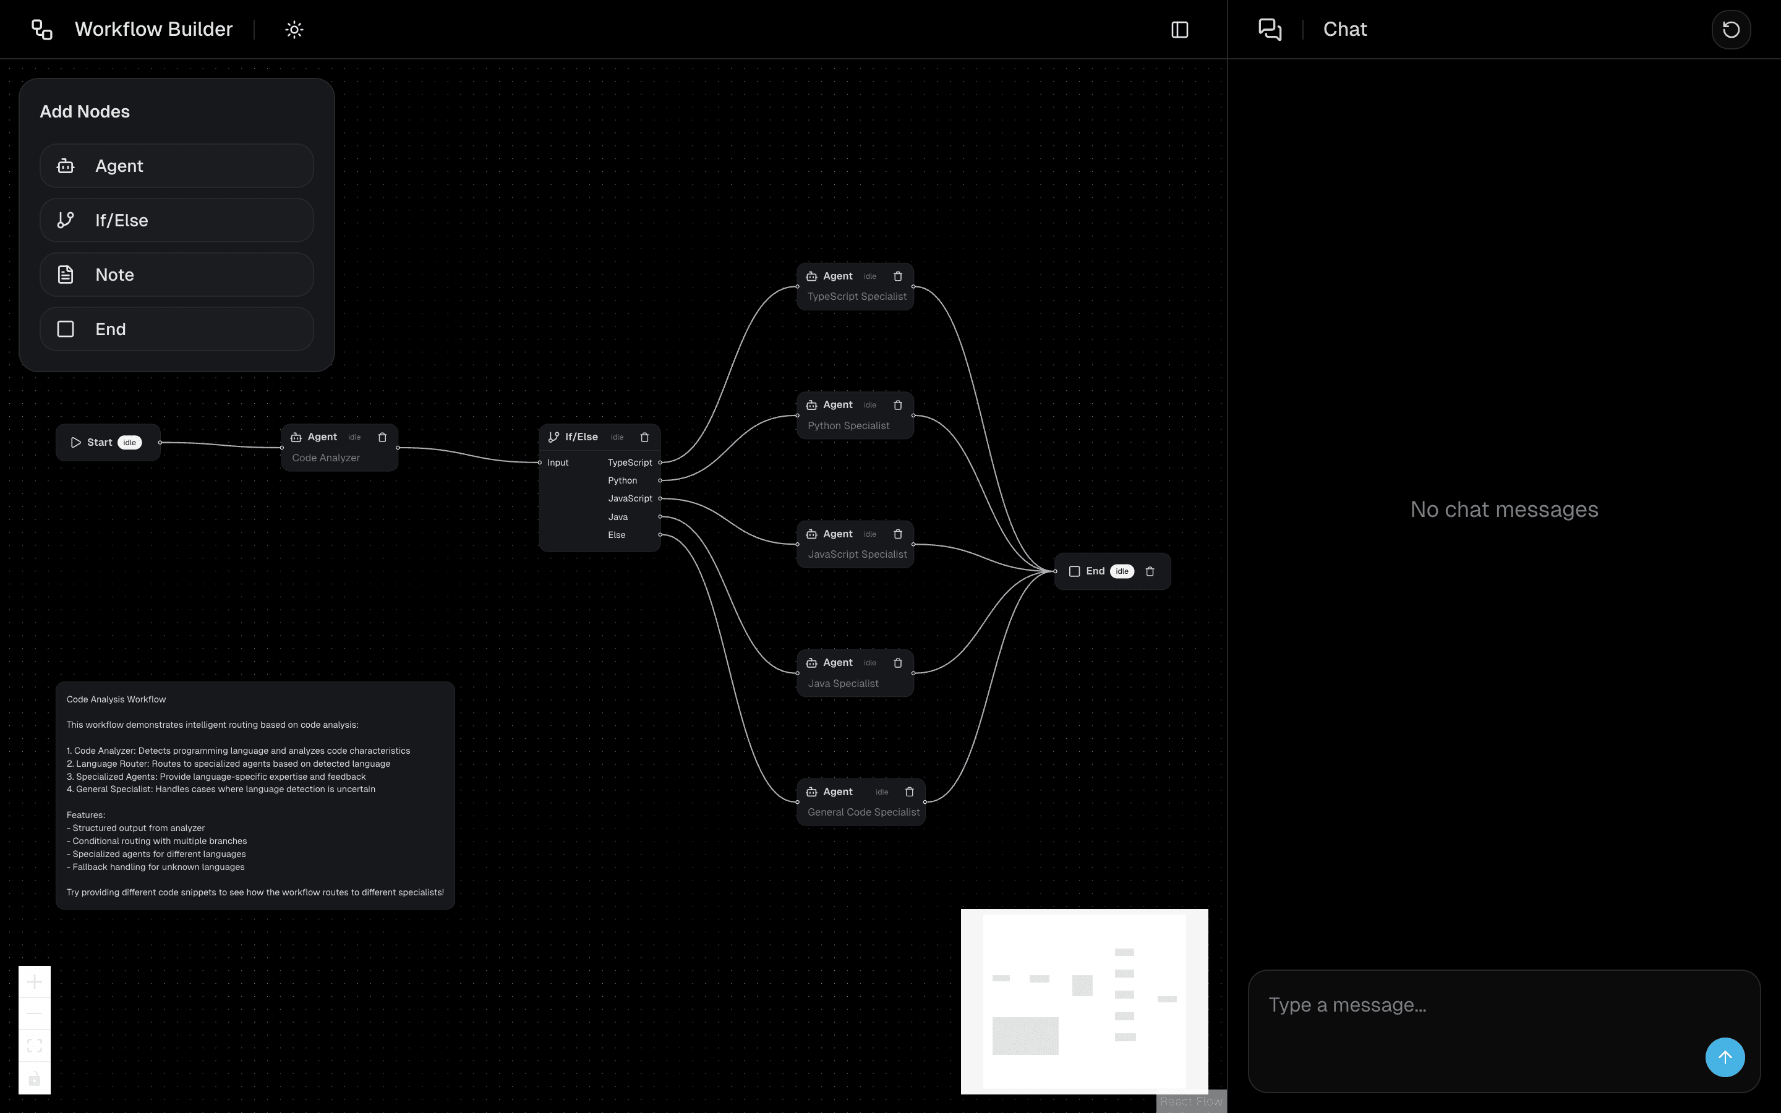Switch theme using the sun icon
1781x1113 pixels.
click(x=294, y=30)
